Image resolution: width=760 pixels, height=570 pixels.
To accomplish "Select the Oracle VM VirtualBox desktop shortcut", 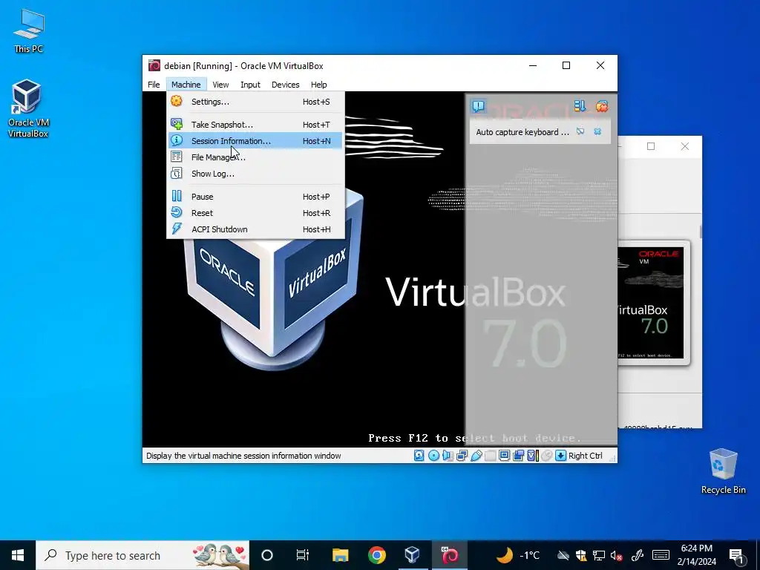I will (27, 108).
